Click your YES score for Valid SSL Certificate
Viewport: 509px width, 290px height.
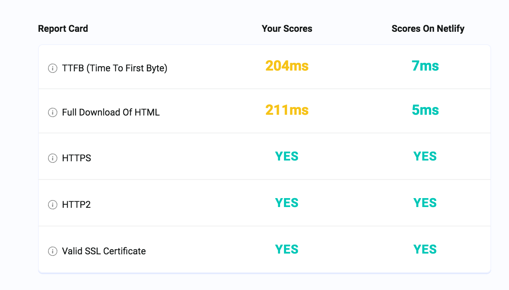[x=287, y=249]
